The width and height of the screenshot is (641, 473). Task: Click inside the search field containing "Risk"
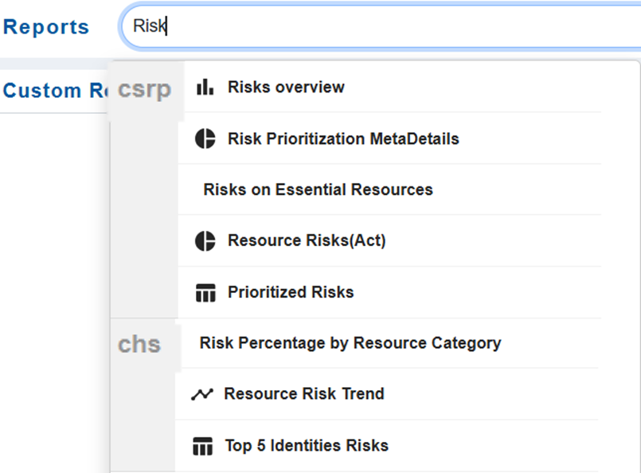(x=382, y=26)
